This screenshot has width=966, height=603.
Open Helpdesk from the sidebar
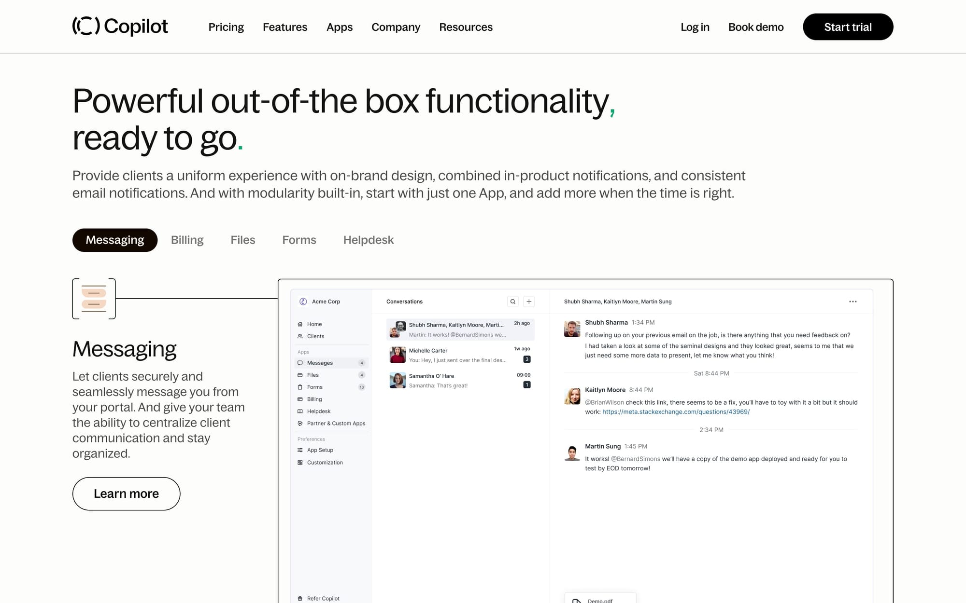click(x=319, y=411)
